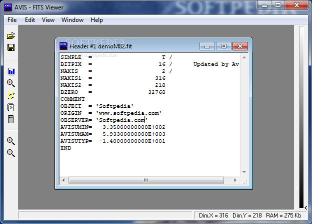Viewport: 312px width, 224px height.
Task: Click the BZERO value 32768
Action: [x=156, y=92]
